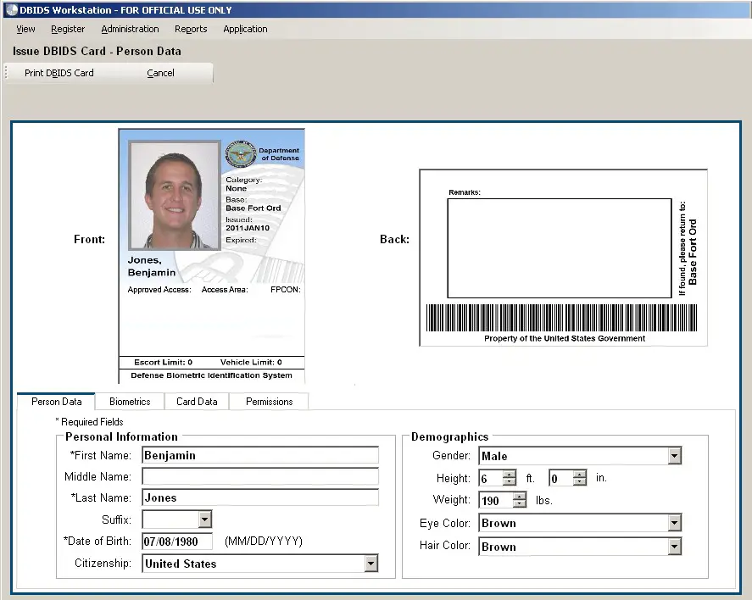
Task: Open the Administration menu
Action: (130, 29)
